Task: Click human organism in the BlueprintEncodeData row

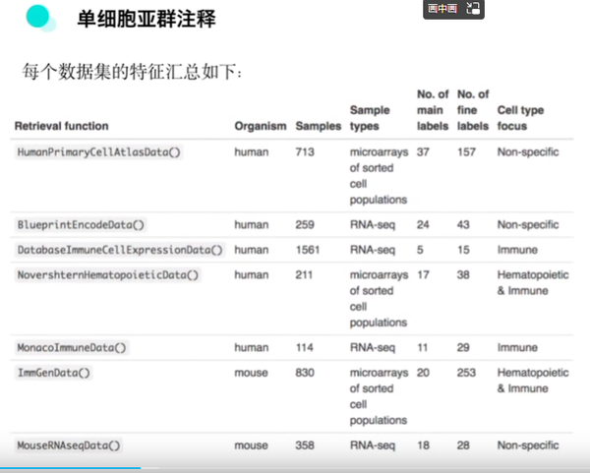Action: pos(252,224)
